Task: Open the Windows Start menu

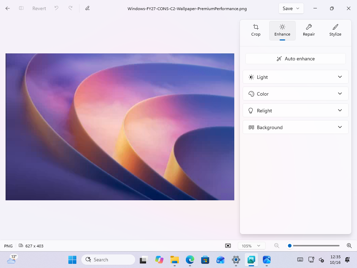Action: click(73, 260)
